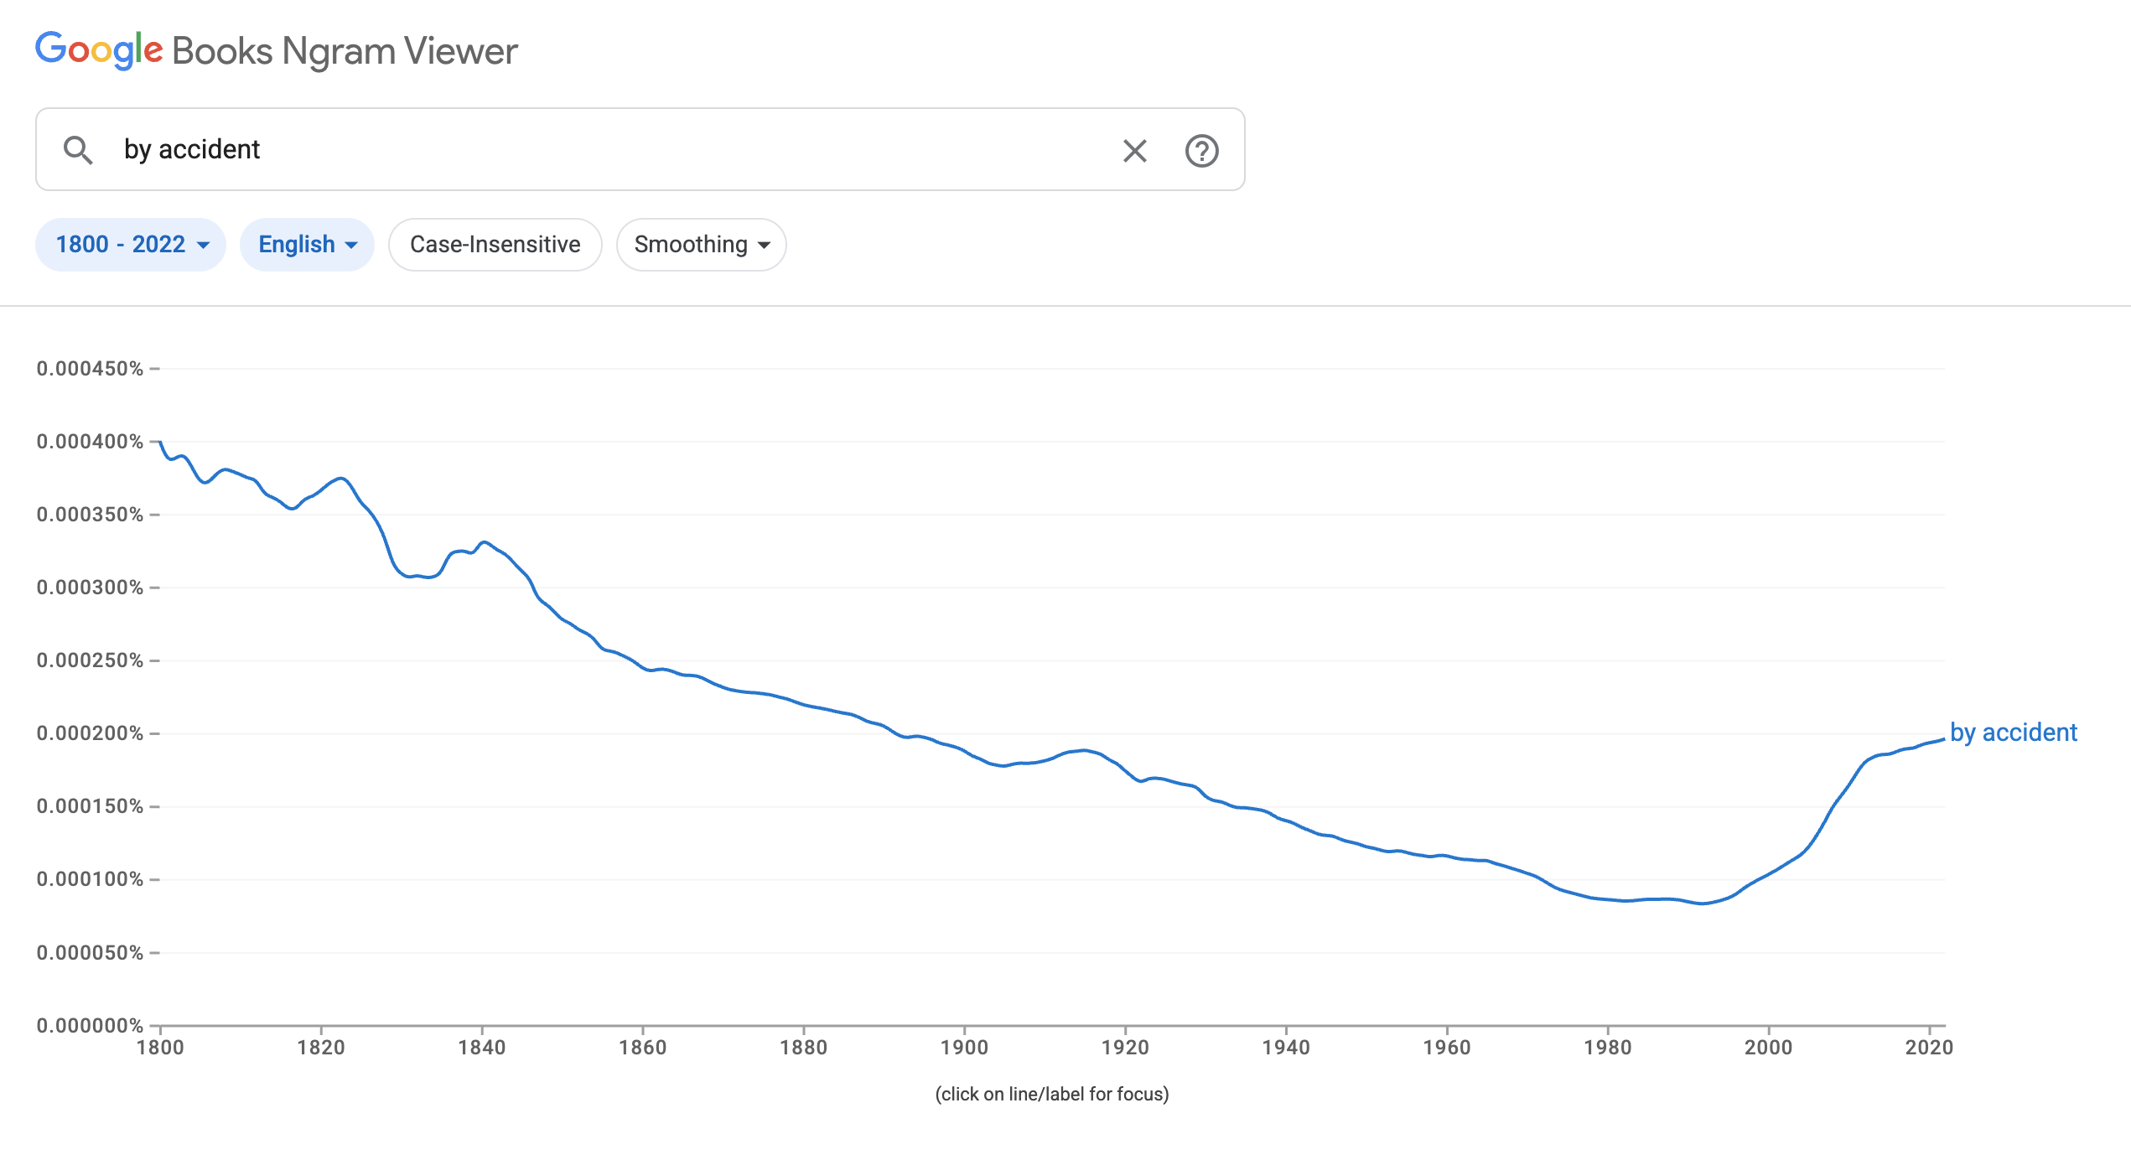Click the Google logo

pos(100,51)
